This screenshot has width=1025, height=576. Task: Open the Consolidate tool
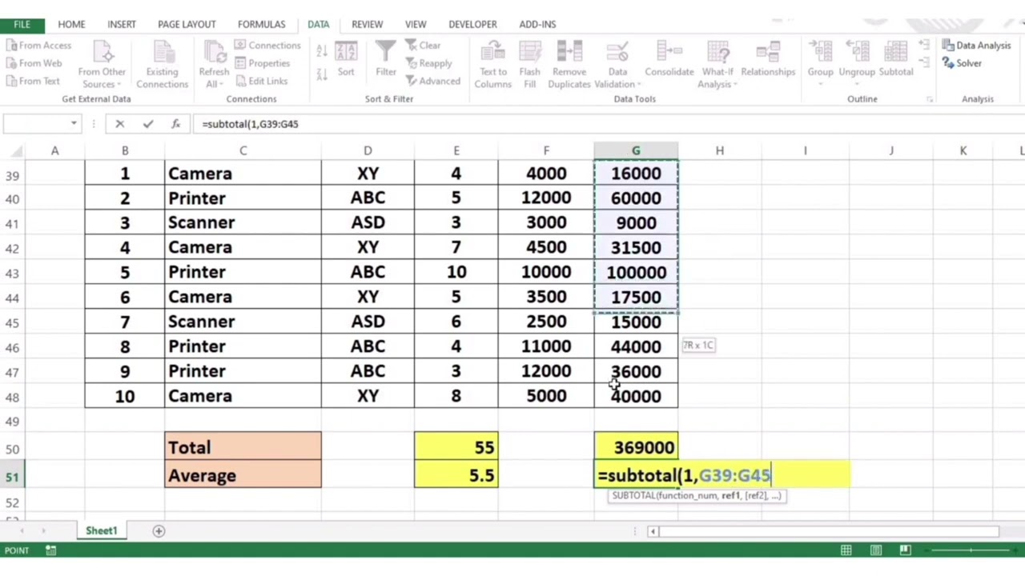pyautogui.click(x=669, y=59)
